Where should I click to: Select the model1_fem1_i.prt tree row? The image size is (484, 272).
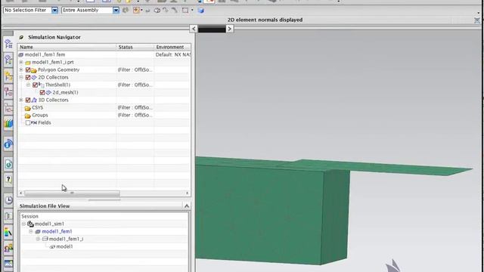[x=104, y=62]
